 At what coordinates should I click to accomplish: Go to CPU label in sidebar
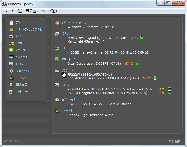tap(19, 36)
